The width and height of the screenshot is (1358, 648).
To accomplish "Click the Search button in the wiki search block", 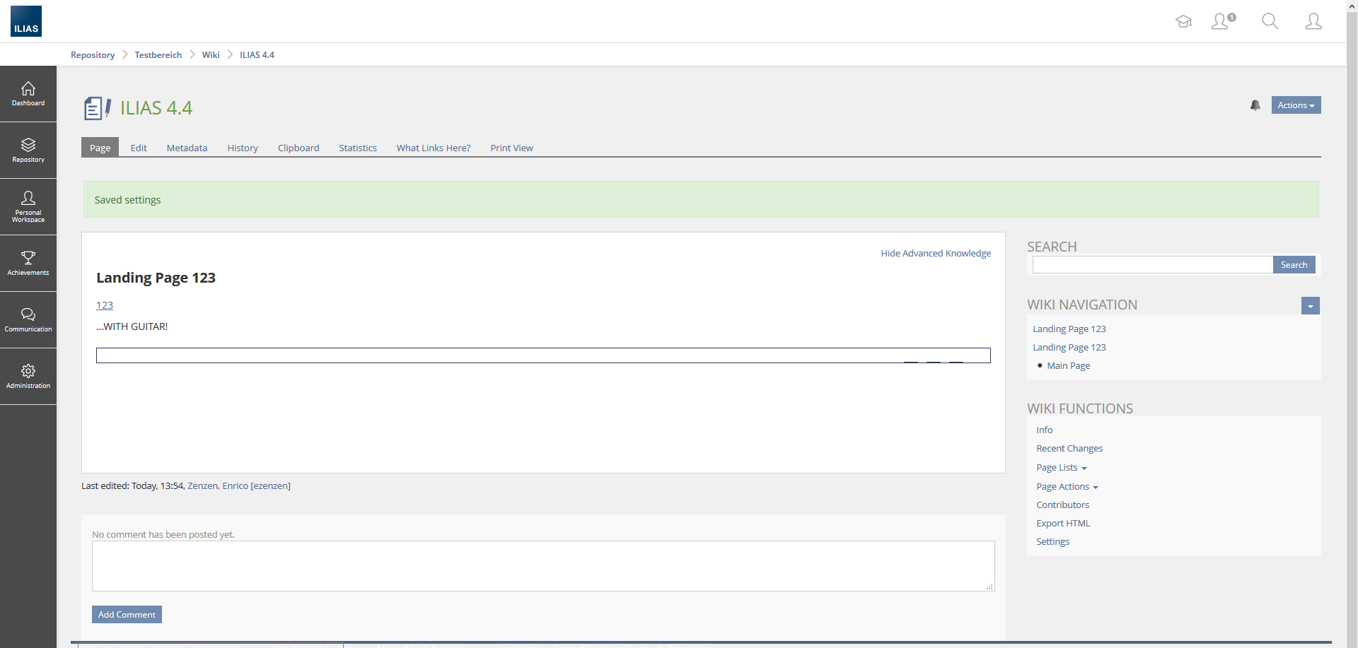I will pos(1294,265).
